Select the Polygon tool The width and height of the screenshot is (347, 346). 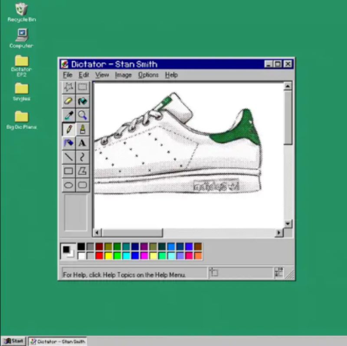click(x=82, y=170)
